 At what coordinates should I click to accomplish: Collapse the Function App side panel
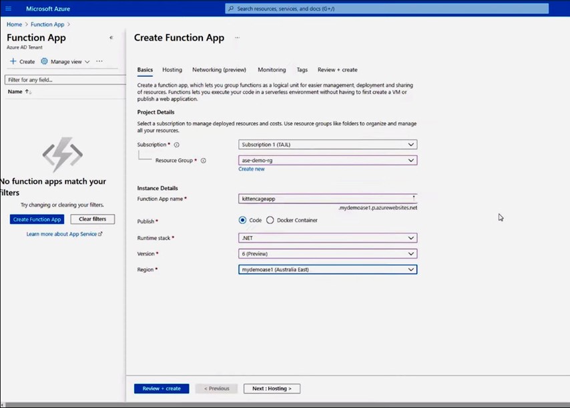[111, 37]
